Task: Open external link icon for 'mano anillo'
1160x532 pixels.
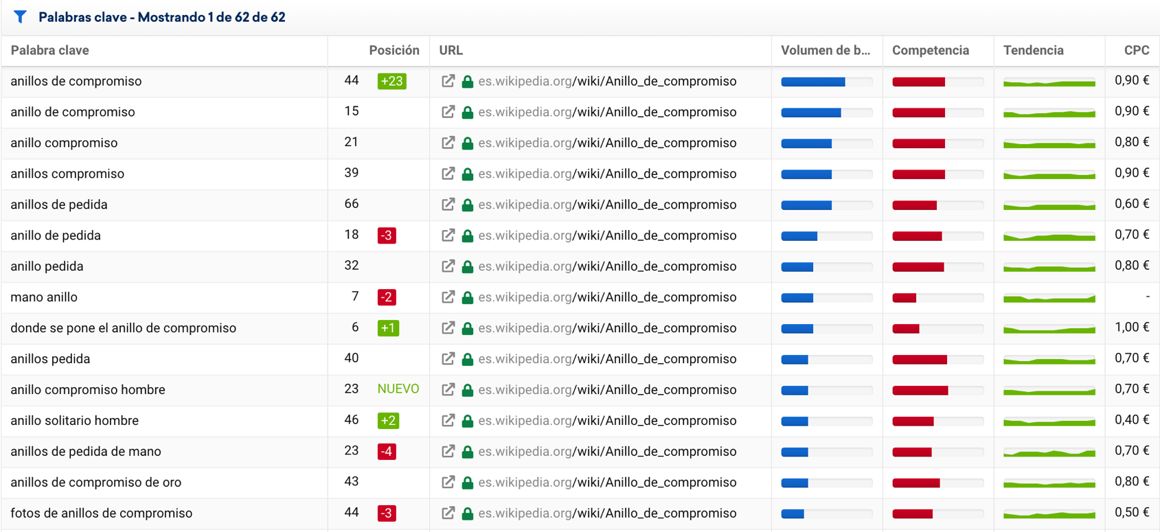Action: (x=448, y=297)
